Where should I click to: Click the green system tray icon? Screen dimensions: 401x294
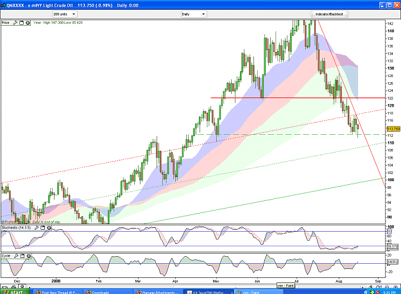(372, 292)
